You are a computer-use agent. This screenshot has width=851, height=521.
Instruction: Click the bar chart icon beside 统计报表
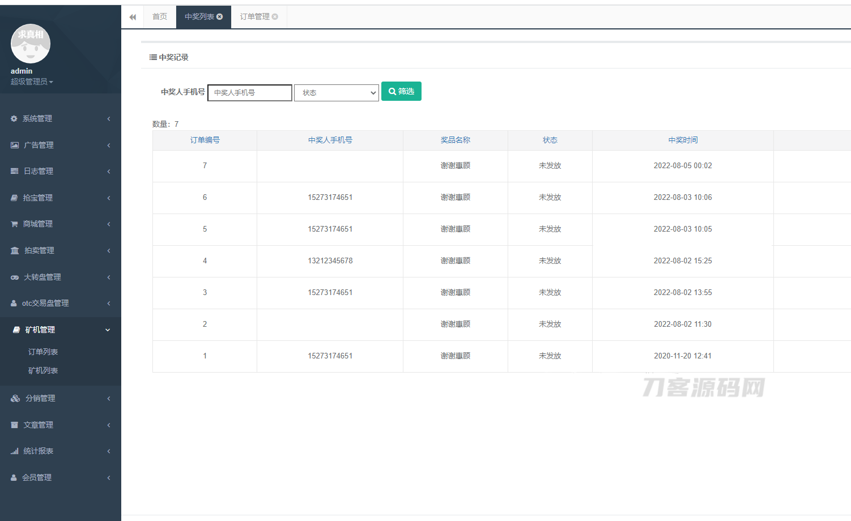(15, 451)
